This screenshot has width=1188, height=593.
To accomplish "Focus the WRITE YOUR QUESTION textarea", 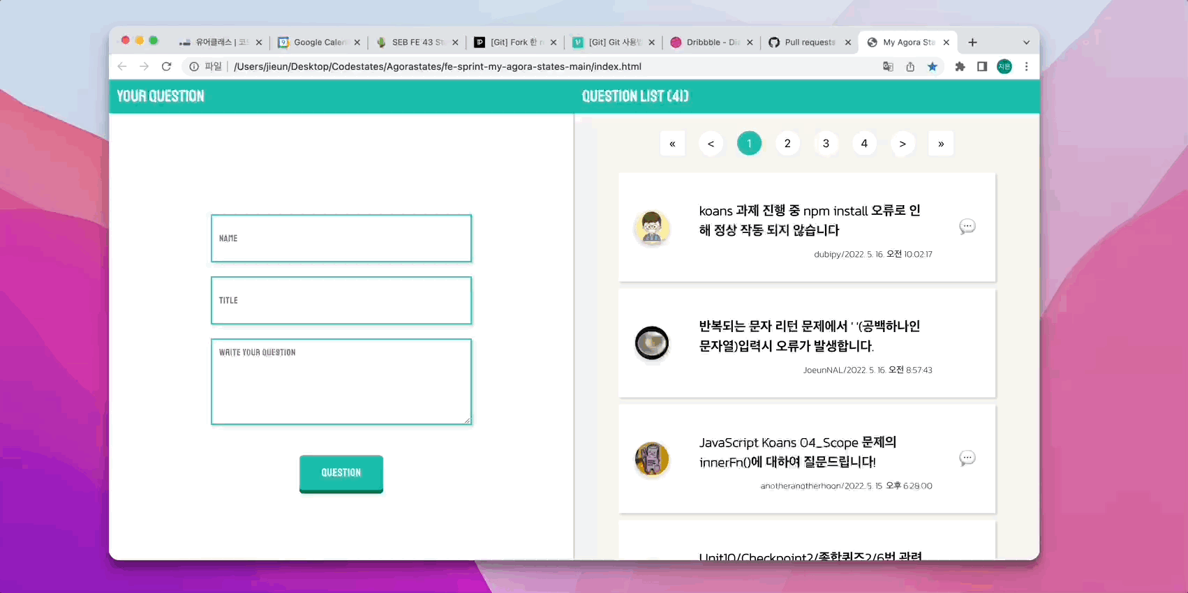I will point(341,382).
